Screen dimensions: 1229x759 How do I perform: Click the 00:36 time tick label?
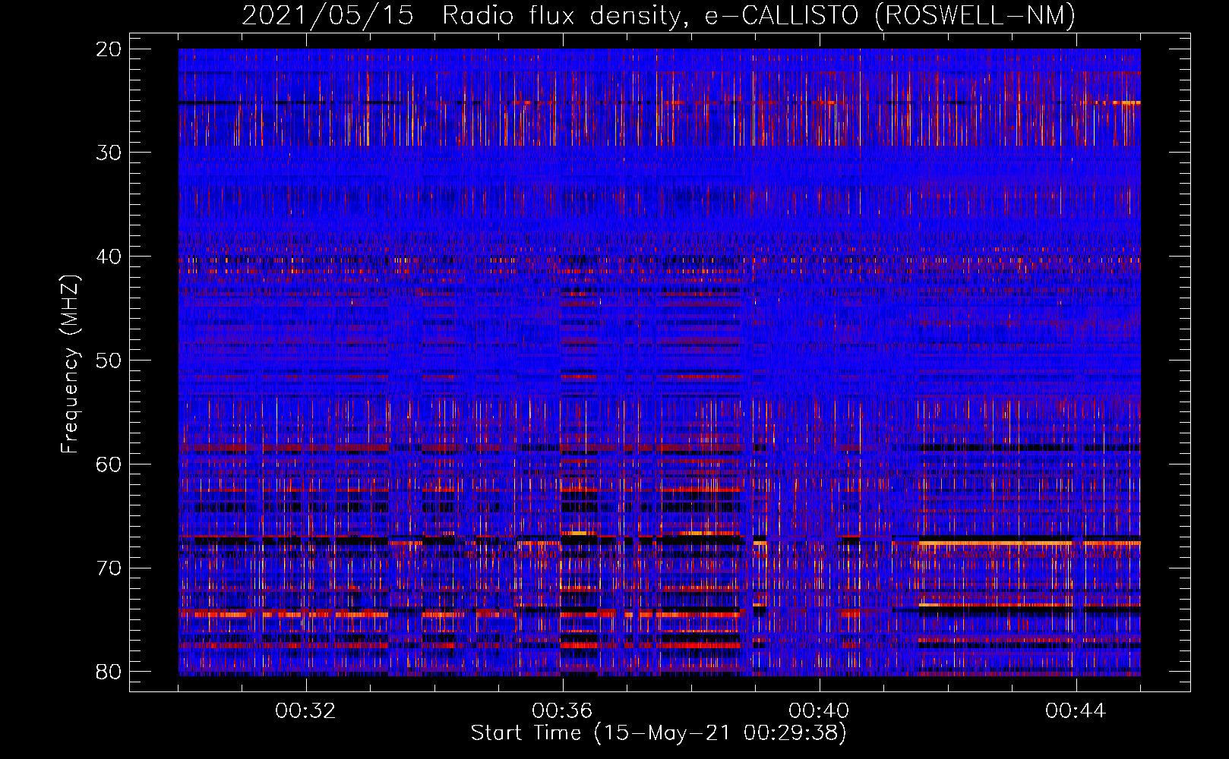(562, 711)
